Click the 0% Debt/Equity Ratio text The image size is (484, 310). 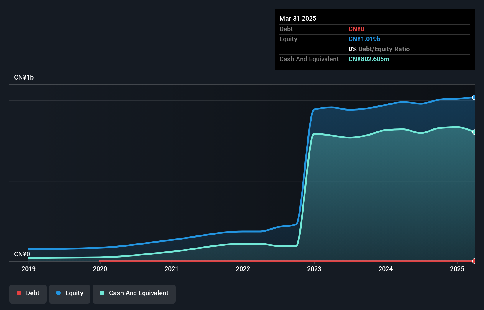pos(379,49)
